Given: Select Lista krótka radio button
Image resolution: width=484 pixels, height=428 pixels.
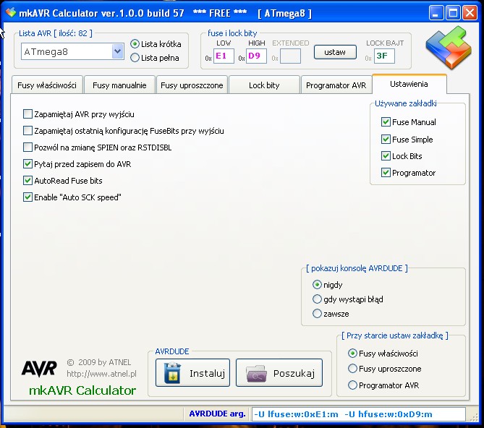Looking at the screenshot, I should click(x=135, y=44).
